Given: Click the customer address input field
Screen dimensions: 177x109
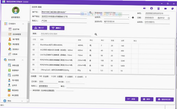Looking at the screenshot, I should pos(64,17).
